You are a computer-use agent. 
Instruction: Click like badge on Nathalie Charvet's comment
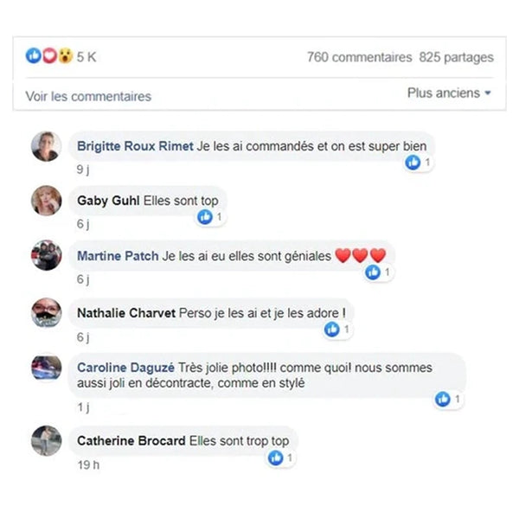[338, 330]
